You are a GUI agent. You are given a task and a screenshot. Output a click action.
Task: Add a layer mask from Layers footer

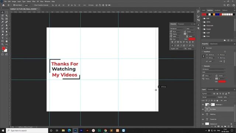coord(218,126)
